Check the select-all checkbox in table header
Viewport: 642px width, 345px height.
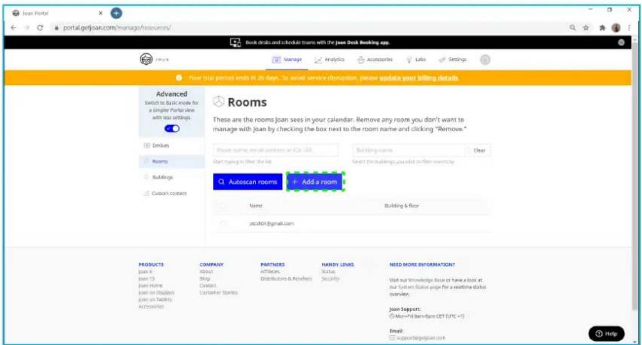point(224,206)
